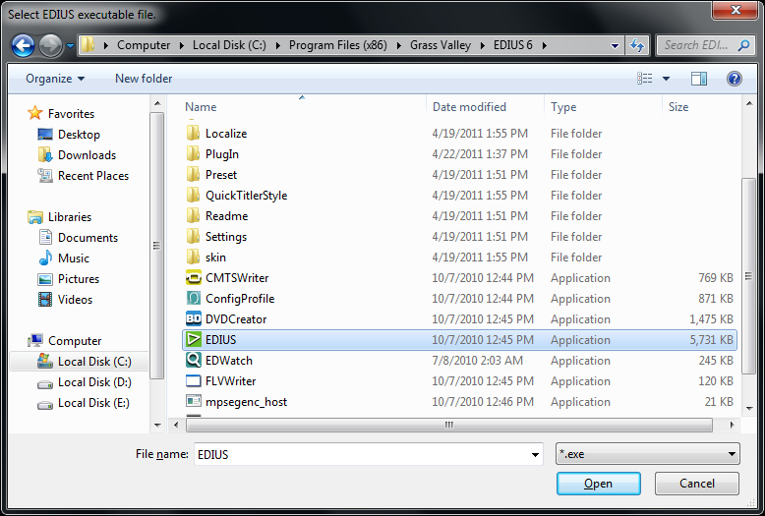Click Grass Valley breadcrumb segment

coord(441,45)
